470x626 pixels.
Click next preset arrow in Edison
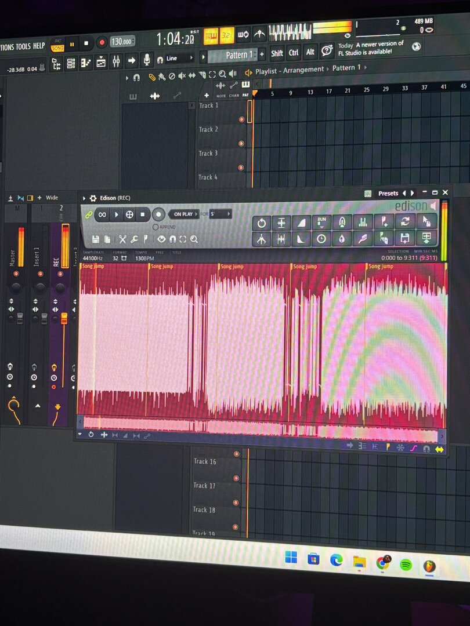coord(413,193)
